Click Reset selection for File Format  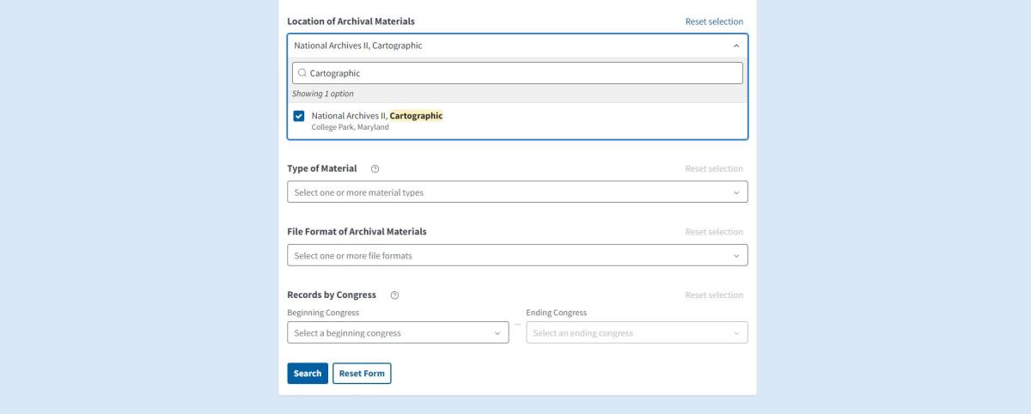714,232
